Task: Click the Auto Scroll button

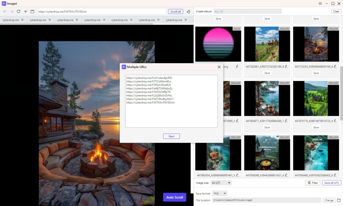Action: pyautogui.click(x=175, y=197)
